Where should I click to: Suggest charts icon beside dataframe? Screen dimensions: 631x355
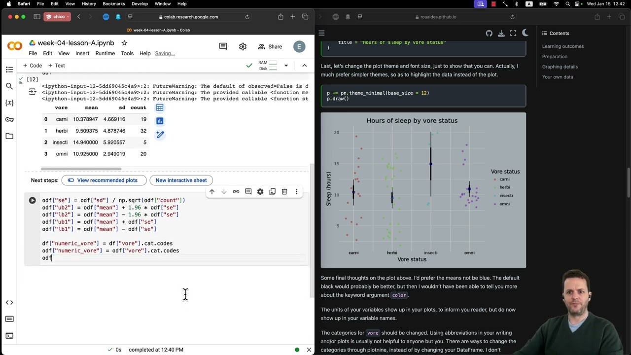click(160, 121)
